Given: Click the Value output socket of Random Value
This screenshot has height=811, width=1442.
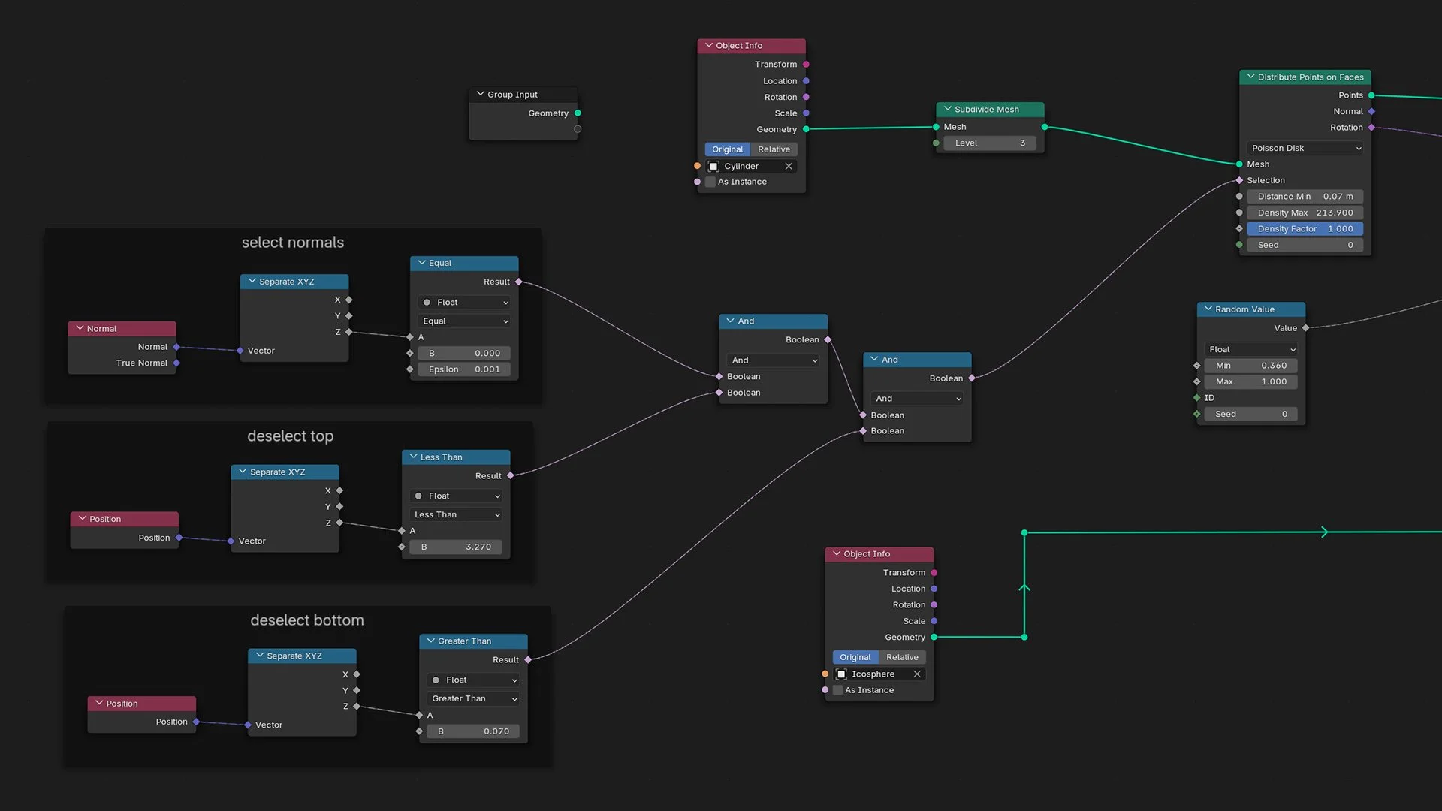Looking at the screenshot, I should point(1305,328).
